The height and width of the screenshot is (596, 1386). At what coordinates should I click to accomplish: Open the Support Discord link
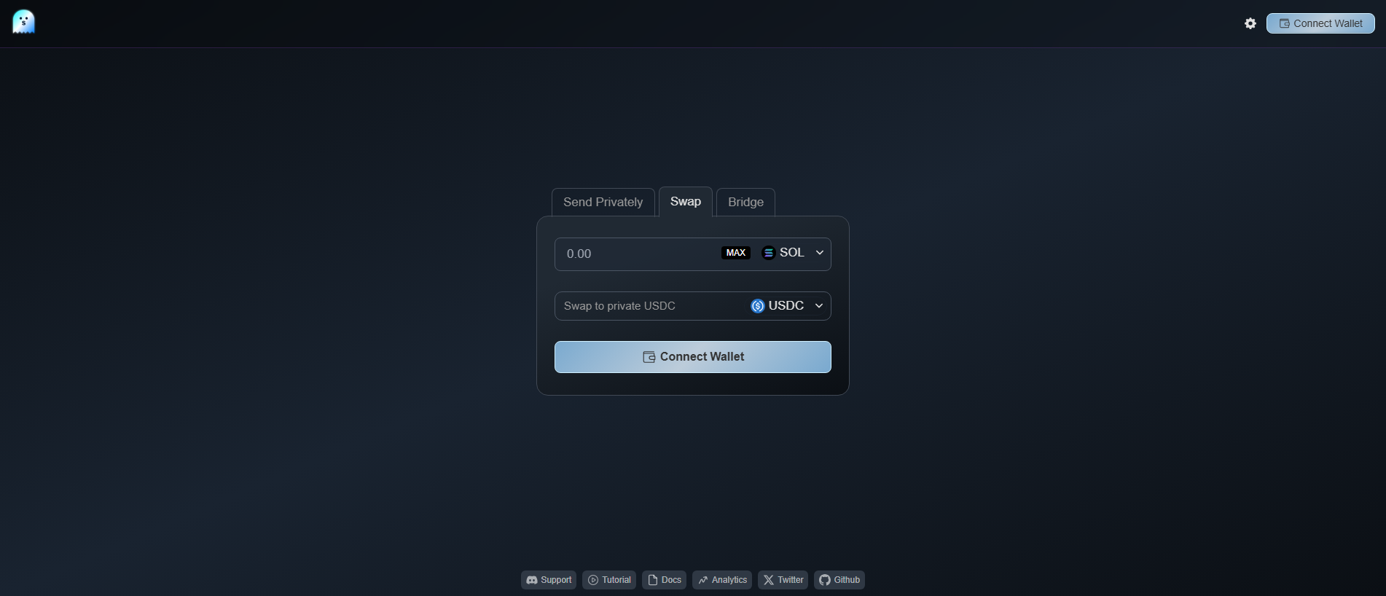point(549,580)
